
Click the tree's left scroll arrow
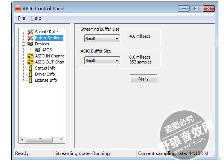coord(22,139)
